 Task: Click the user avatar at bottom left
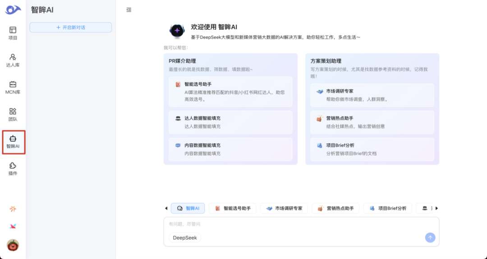[x=13, y=245]
